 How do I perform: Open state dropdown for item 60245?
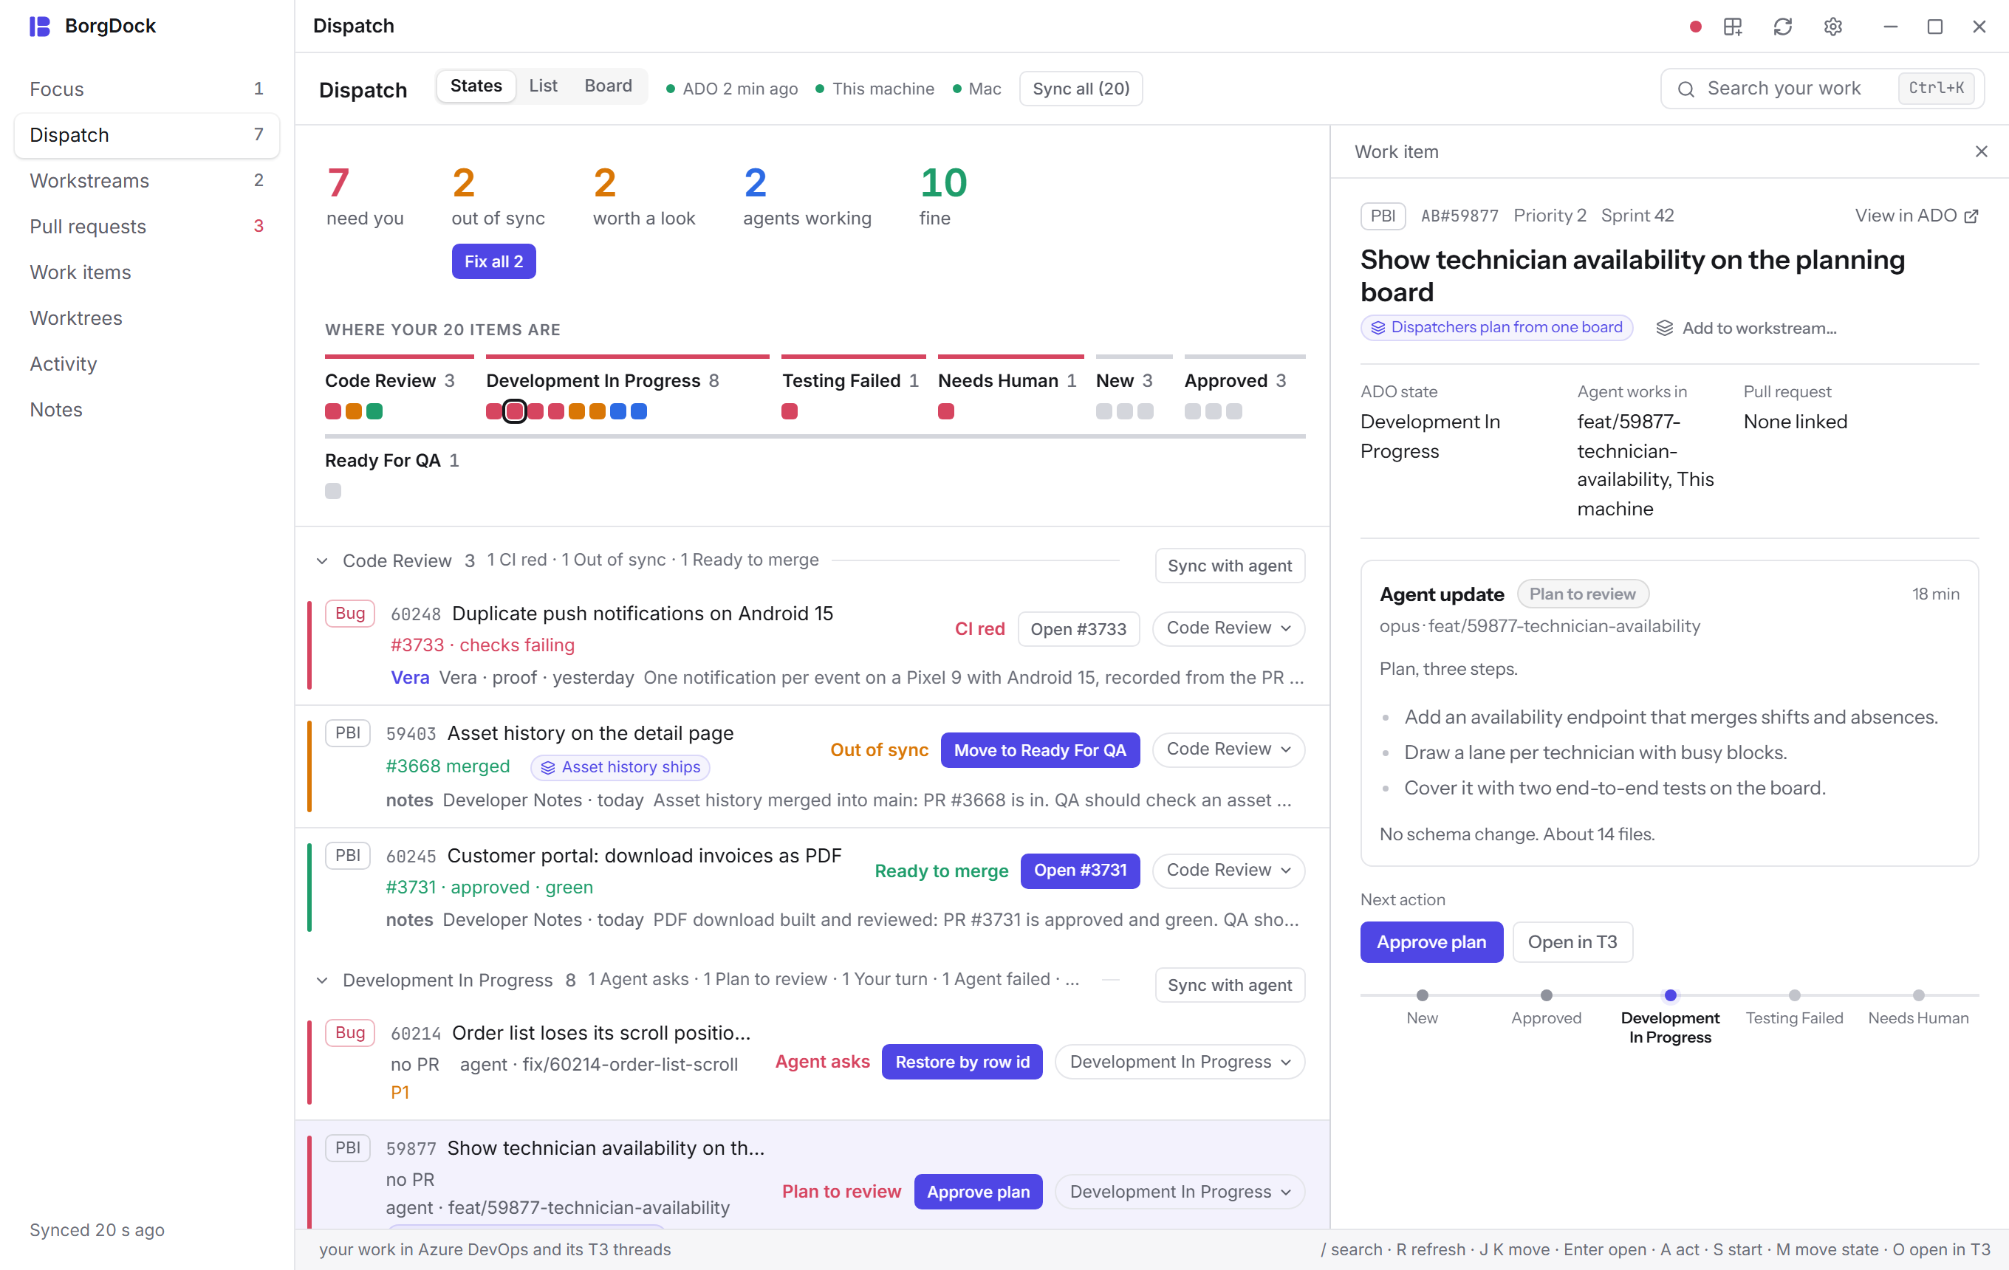tap(1228, 871)
